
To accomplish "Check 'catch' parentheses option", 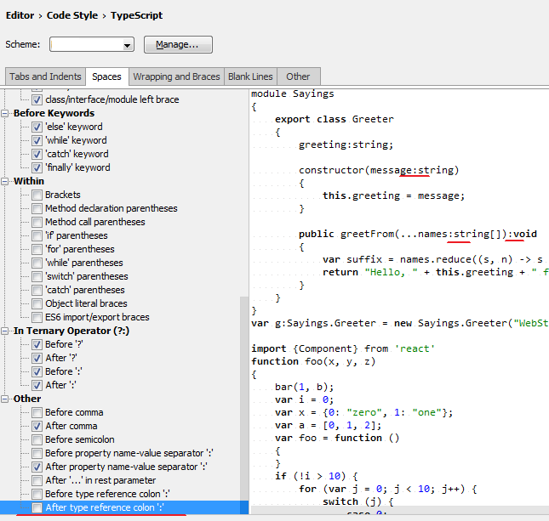I will (37, 290).
